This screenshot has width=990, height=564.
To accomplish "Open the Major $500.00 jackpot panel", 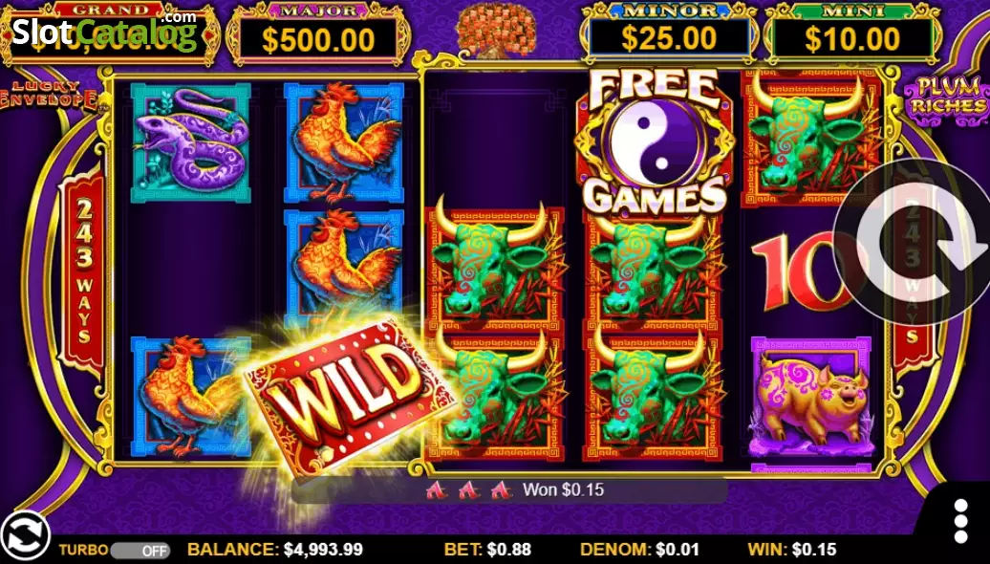I will point(318,35).
